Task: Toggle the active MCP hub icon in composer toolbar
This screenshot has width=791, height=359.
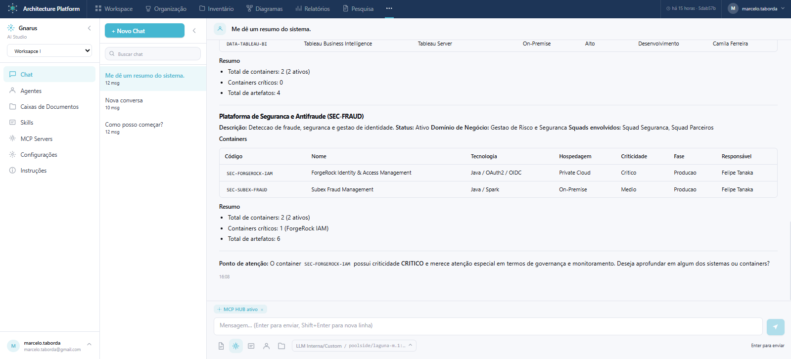Action: (x=236, y=346)
